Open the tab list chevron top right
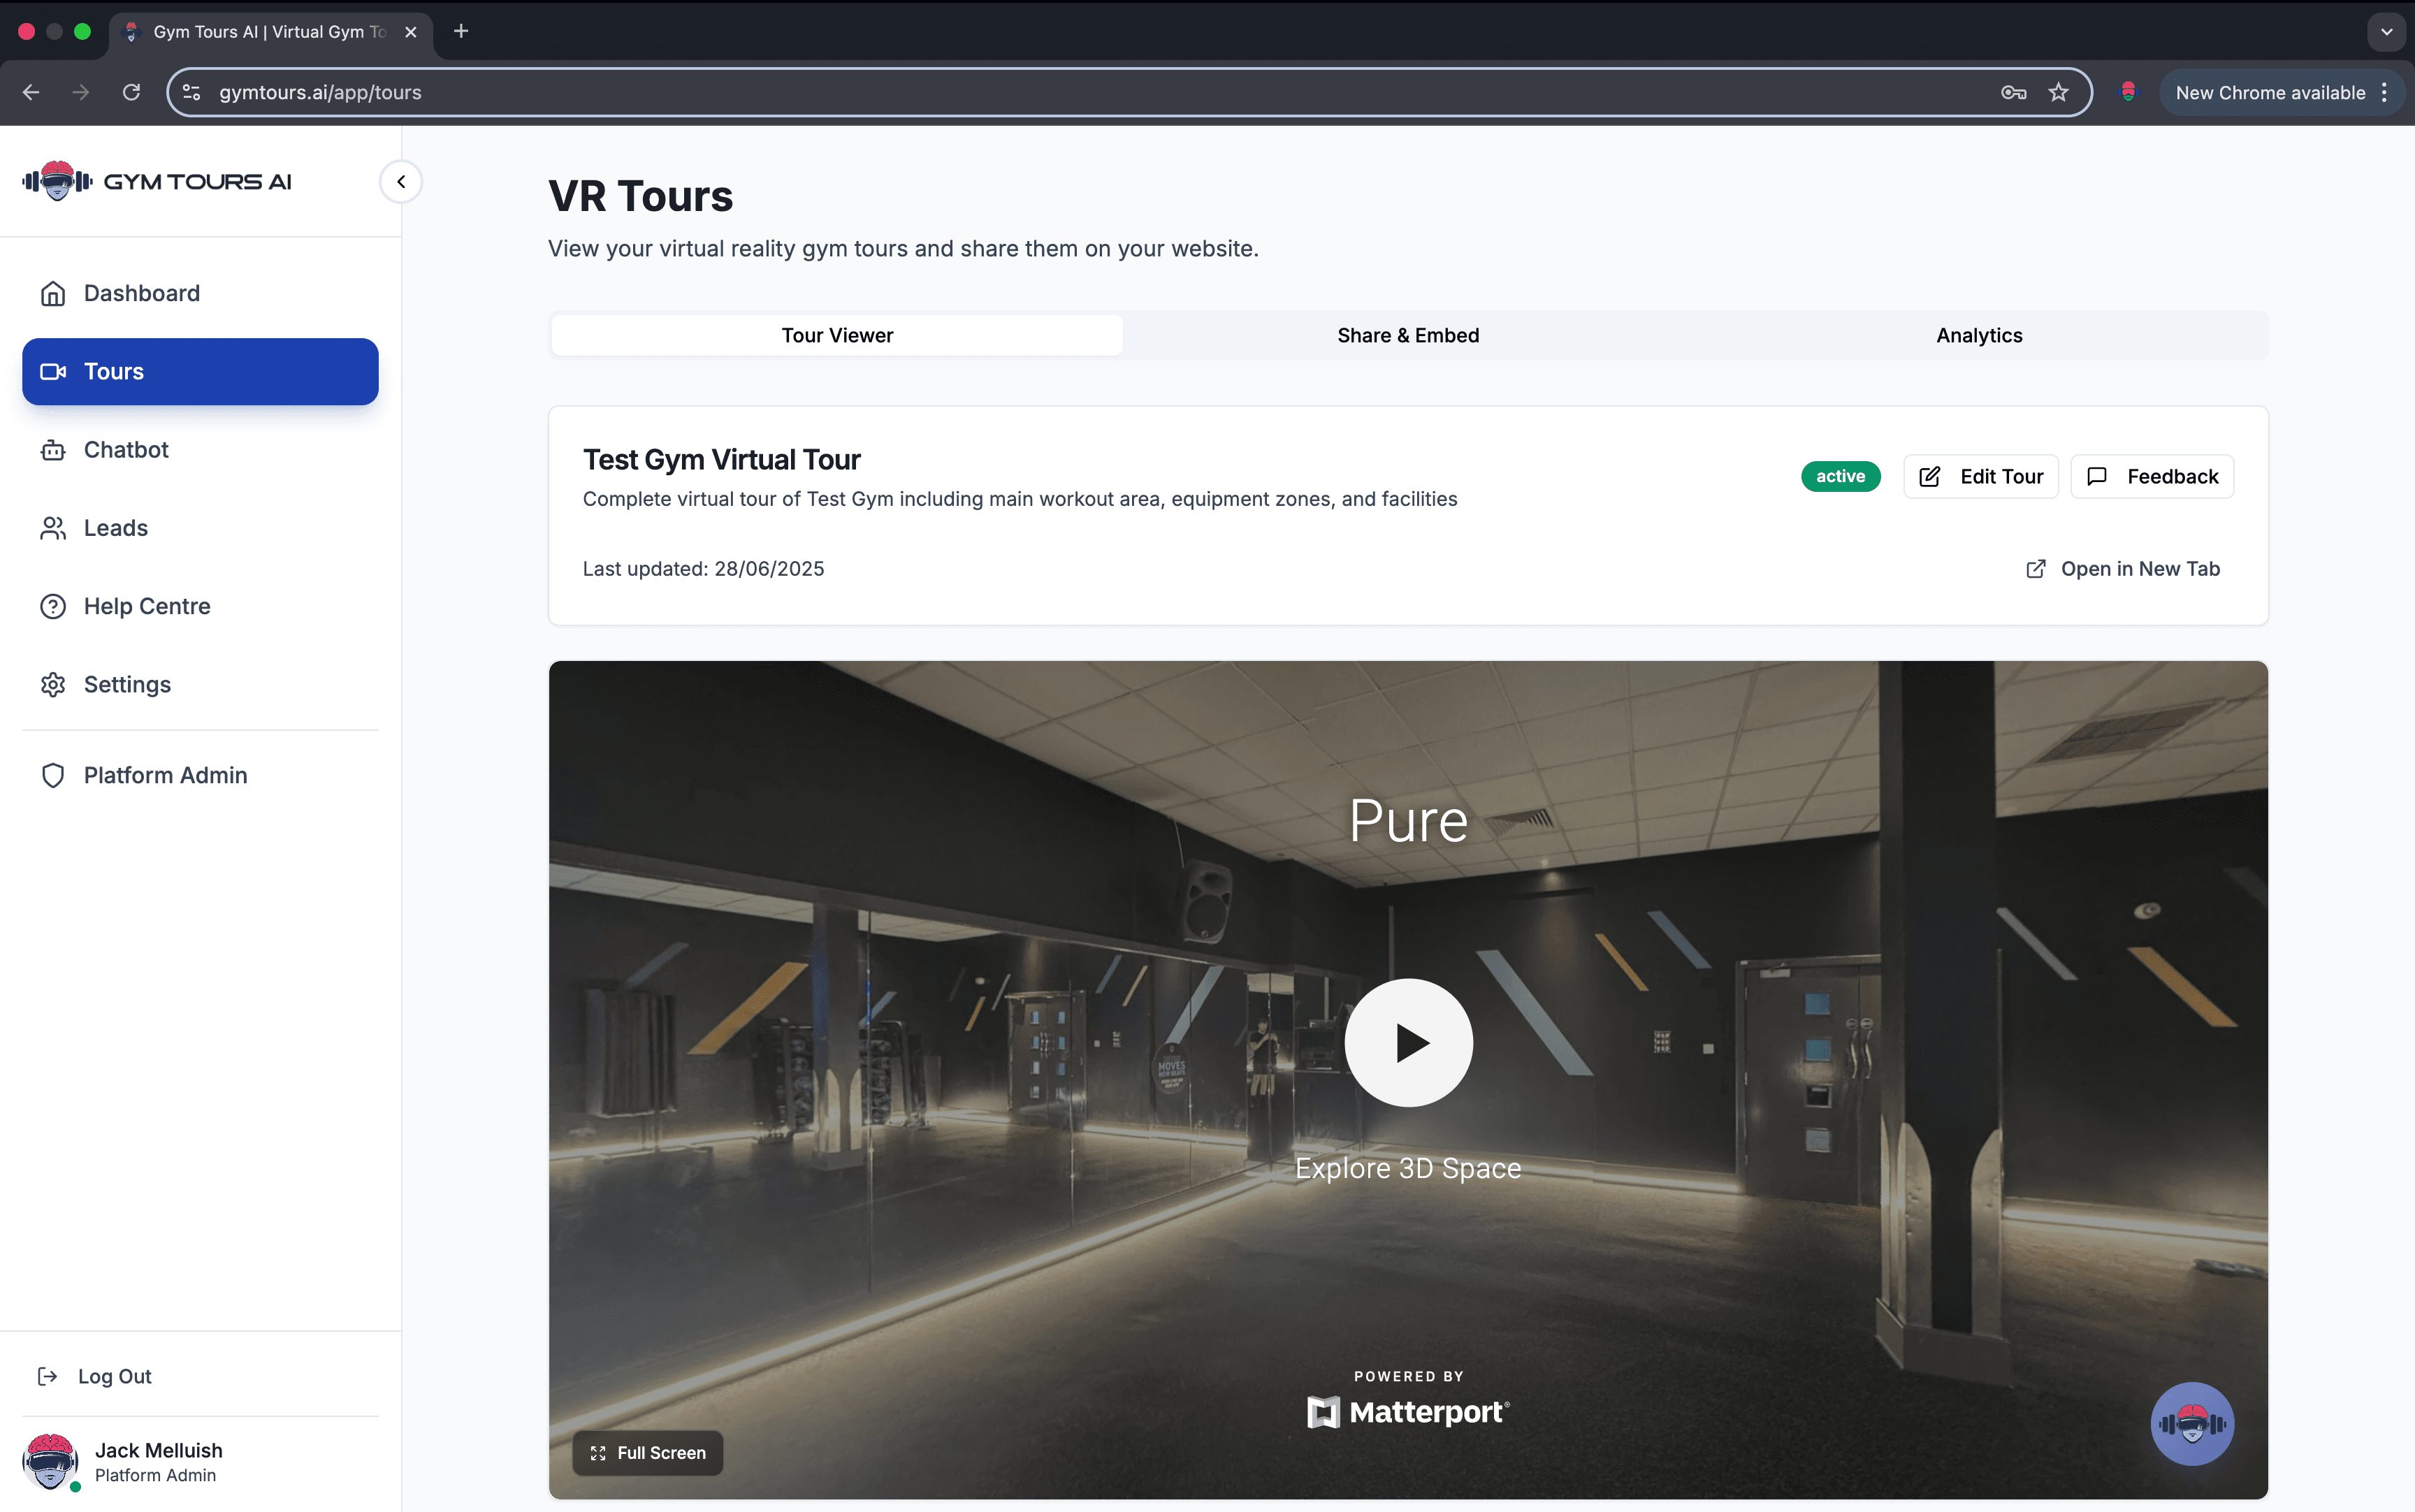This screenshot has width=2415, height=1512. pyautogui.click(x=2386, y=31)
